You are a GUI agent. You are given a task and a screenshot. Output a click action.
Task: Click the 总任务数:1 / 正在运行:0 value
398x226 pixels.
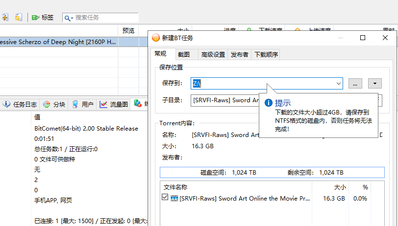(x=66, y=149)
